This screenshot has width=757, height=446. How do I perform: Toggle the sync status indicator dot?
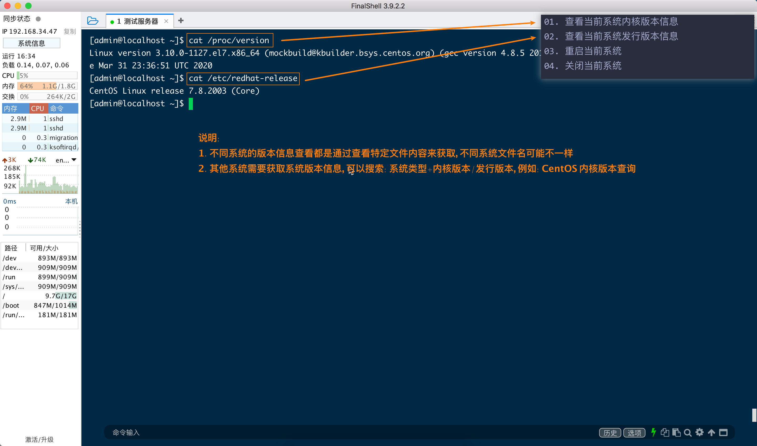pos(38,19)
